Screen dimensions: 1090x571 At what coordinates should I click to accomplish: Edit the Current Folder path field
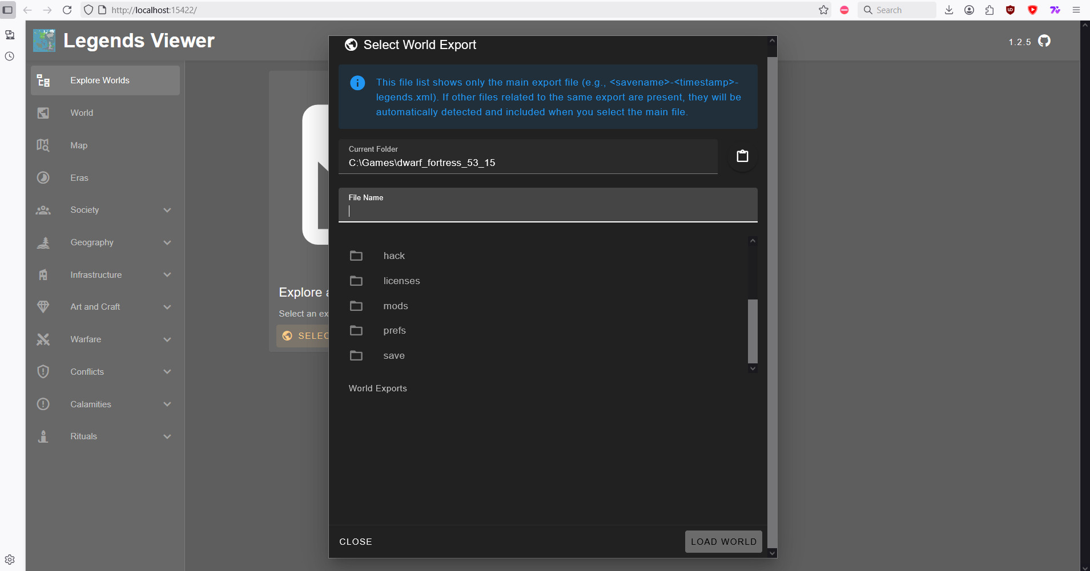(x=528, y=157)
